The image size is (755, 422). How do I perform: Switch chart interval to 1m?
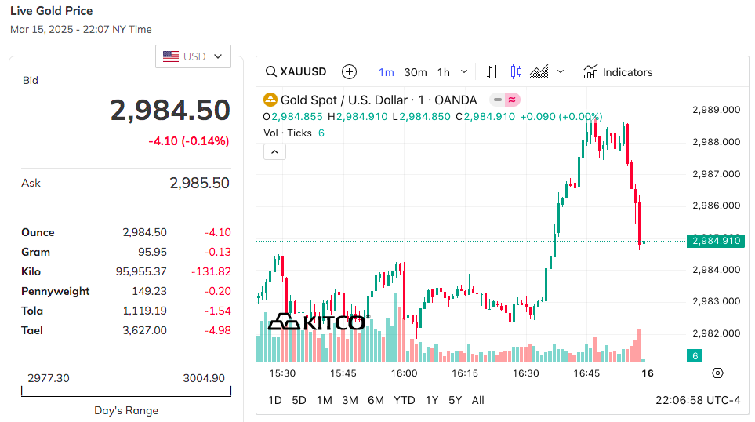[387, 72]
